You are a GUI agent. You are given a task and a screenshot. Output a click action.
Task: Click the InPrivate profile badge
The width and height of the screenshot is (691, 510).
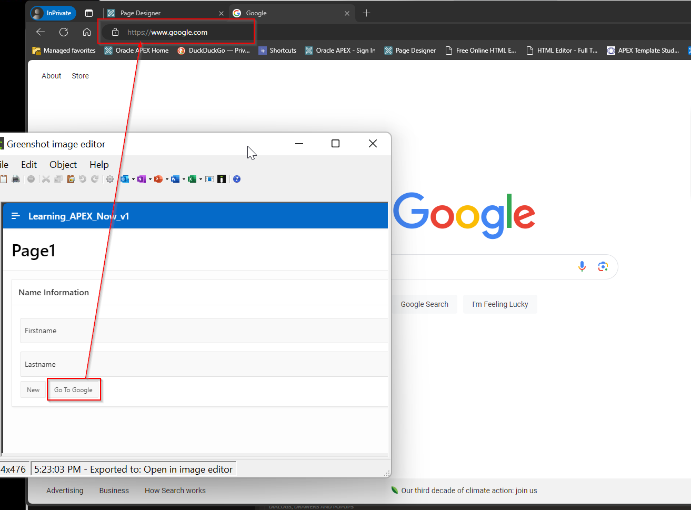[x=53, y=13]
